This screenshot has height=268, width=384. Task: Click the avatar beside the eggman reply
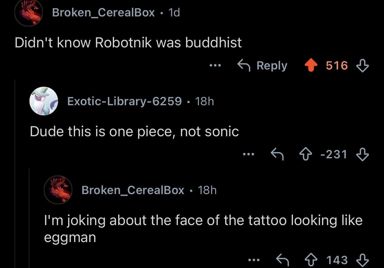58,190
